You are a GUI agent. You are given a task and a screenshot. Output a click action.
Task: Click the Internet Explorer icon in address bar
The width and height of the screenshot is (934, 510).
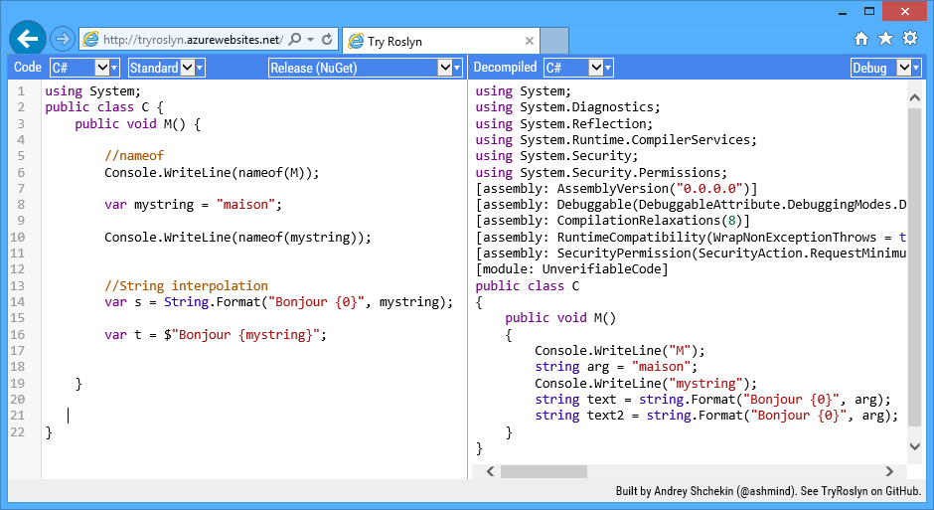[x=90, y=40]
